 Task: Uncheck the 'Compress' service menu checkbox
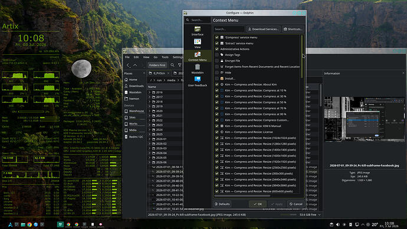[x=216, y=37]
